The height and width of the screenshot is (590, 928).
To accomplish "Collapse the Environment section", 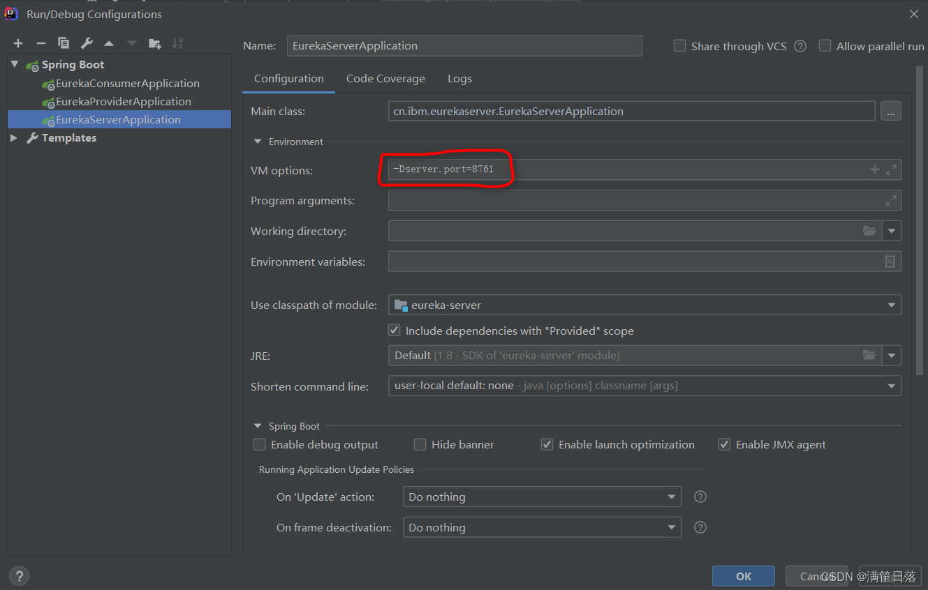I will tap(258, 142).
